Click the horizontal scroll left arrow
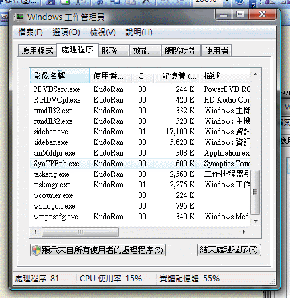290x298 pixels. [35, 232]
